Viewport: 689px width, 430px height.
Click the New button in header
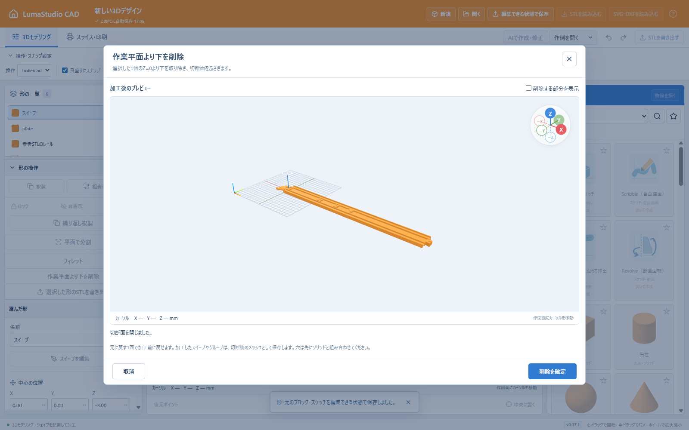click(x=441, y=14)
